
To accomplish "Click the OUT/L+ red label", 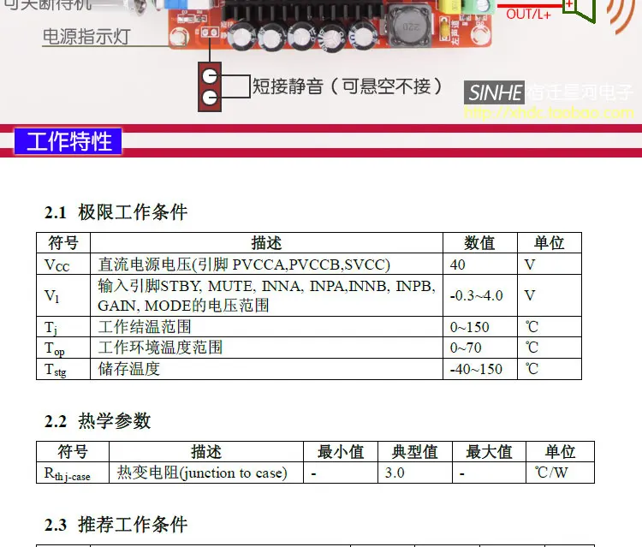I will (x=529, y=15).
